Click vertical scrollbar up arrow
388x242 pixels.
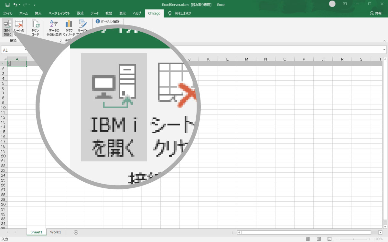pyautogui.click(x=385, y=59)
